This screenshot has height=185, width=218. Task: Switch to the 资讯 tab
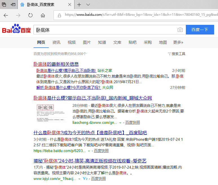[x=56, y=42]
